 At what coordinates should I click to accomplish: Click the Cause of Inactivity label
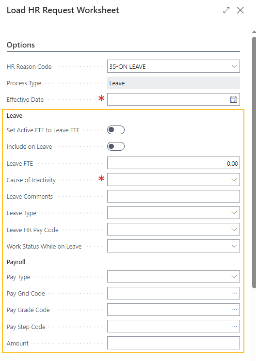pos(31,180)
